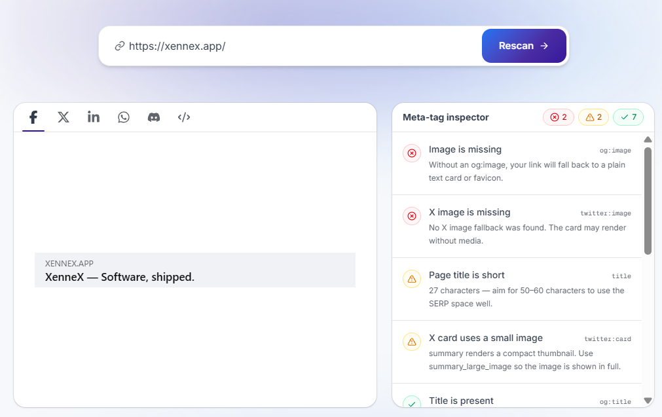The height and width of the screenshot is (417, 662).
Task: Click the 'Image is missing' heading
Action: (x=466, y=149)
